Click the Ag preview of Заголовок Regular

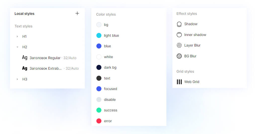pyautogui.click(x=25, y=58)
